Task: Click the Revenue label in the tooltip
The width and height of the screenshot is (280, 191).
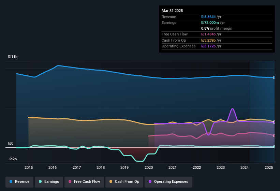Action: click(169, 17)
